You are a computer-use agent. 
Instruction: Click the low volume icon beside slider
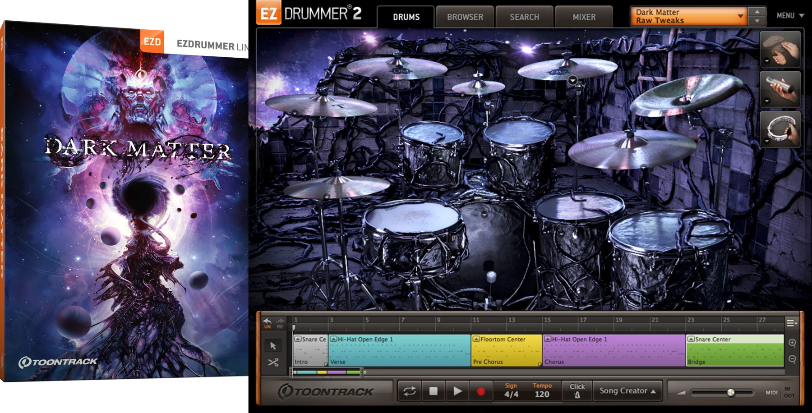point(681,393)
